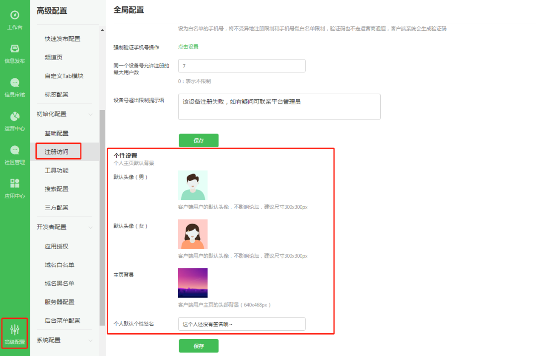This screenshot has height=356, width=536.
Task: Click the 个人默认个性签名 input field
Action: coord(242,323)
